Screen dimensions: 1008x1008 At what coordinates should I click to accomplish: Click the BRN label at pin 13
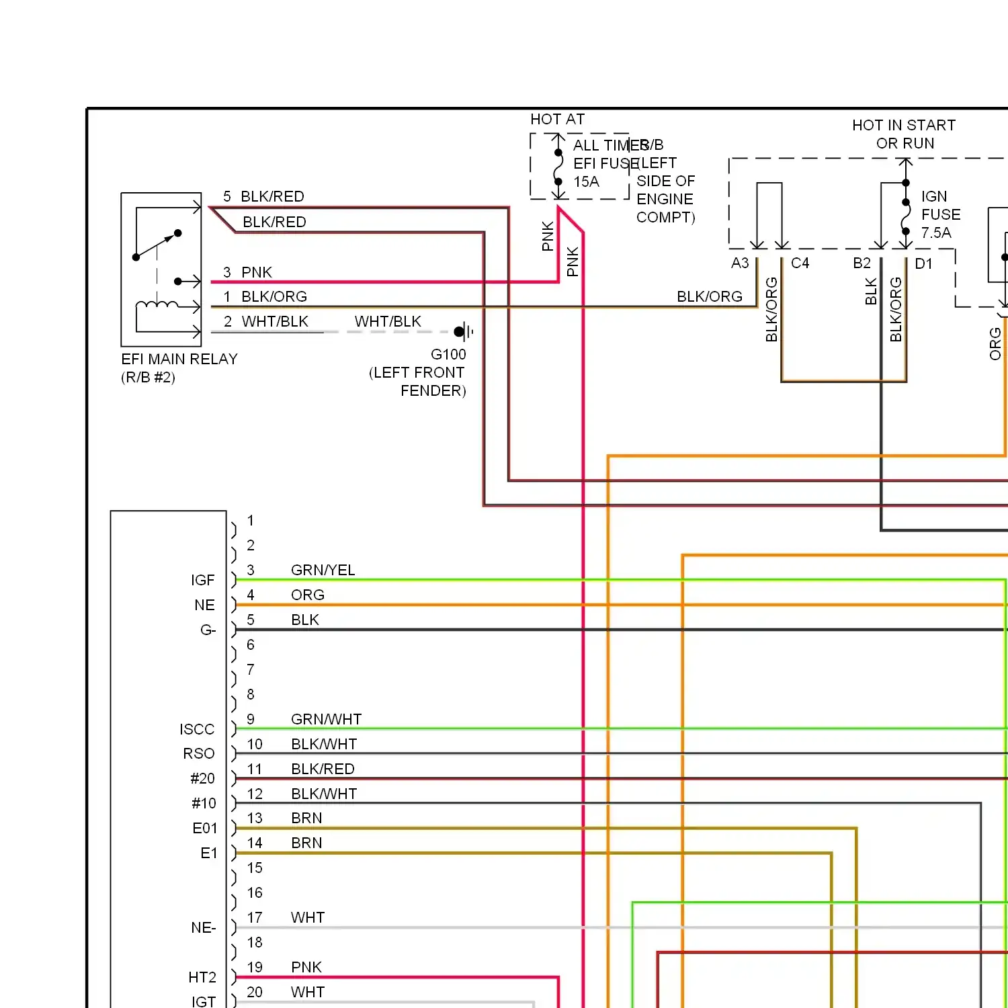[306, 818]
